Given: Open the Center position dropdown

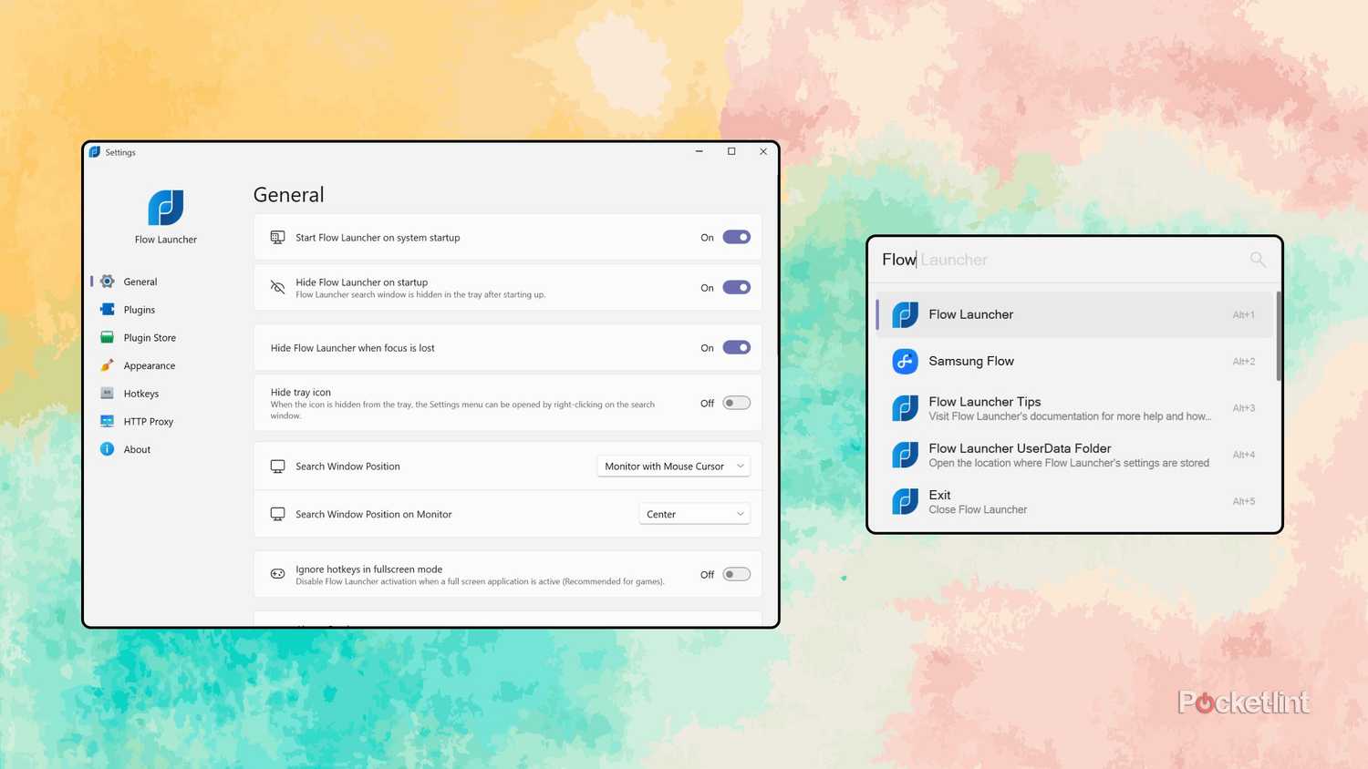Looking at the screenshot, I should click(x=694, y=514).
